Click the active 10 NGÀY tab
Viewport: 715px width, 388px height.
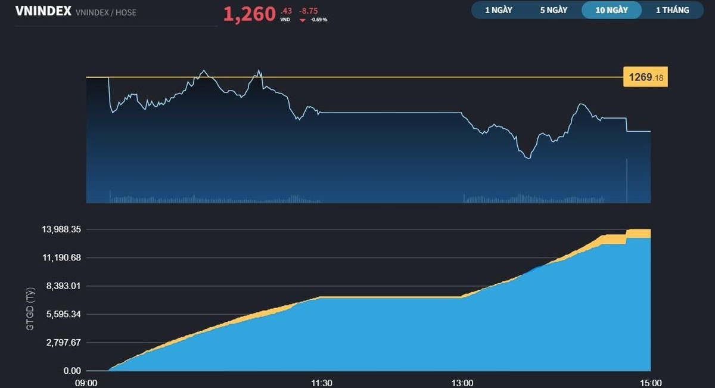611,10
